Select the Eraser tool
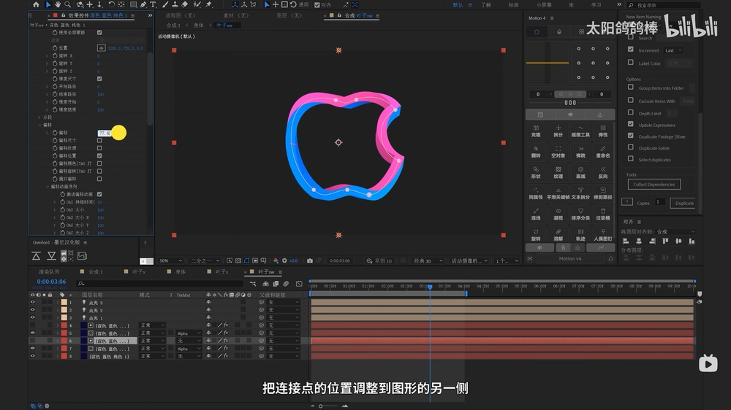Screen dimensions: 731x410 (185, 4)
